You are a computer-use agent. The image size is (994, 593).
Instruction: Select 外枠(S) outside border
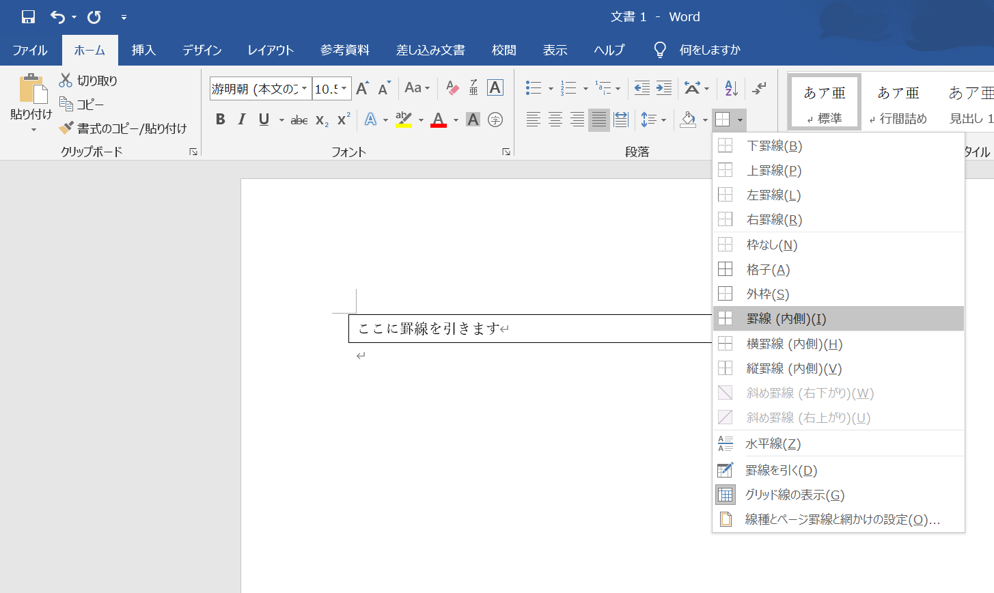(x=839, y=294)
